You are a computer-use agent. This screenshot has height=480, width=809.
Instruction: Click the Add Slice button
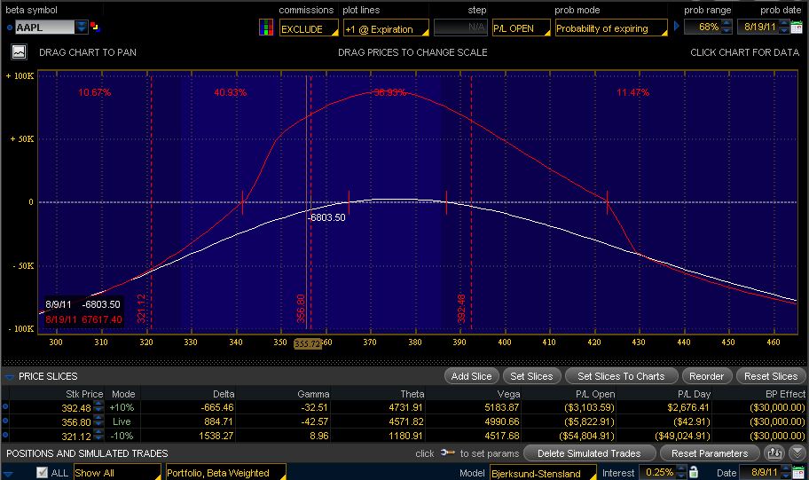[471, 376]
